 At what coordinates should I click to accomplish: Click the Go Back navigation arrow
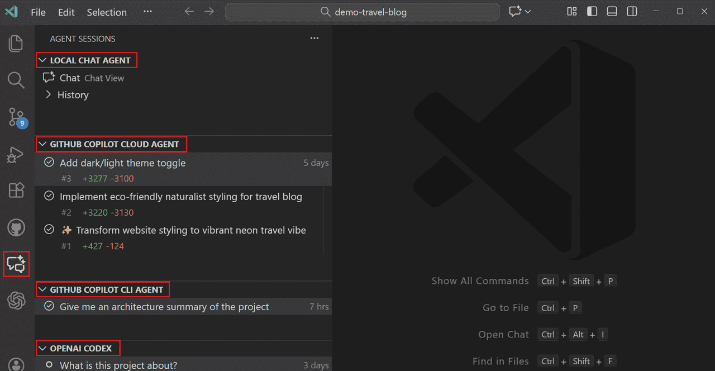[189, 11]
